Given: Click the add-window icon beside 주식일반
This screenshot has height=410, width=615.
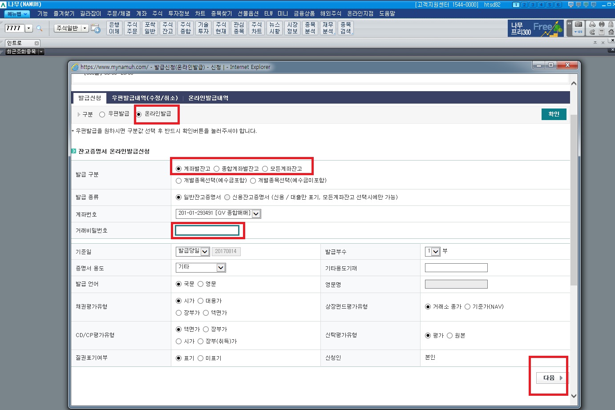Looking at the screenshot, I should pyautogui.click(x=96, y=28).
